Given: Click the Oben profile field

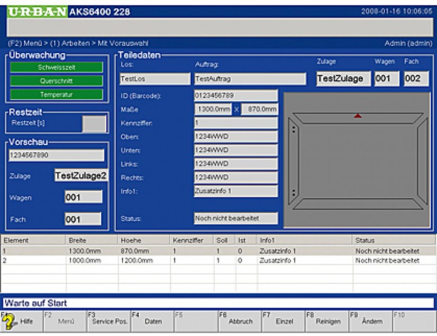Looking at the screenshot, I should (236, 136).
